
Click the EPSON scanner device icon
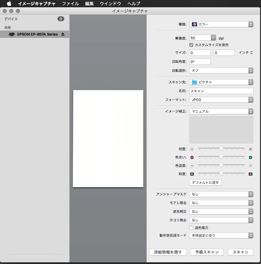point(12,34)
